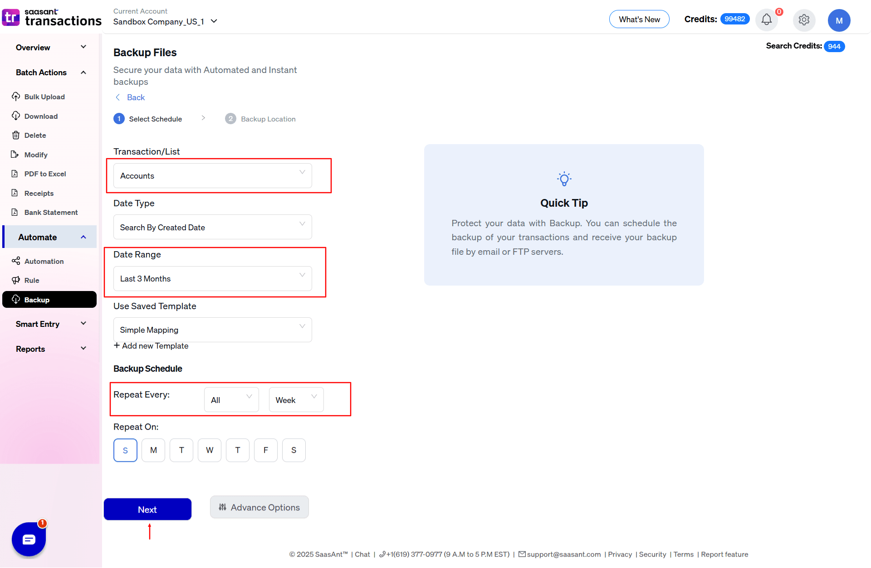The image size is (871, 568).
Task: Click the plus icon for new template
Action: click(x=117, y=345)
